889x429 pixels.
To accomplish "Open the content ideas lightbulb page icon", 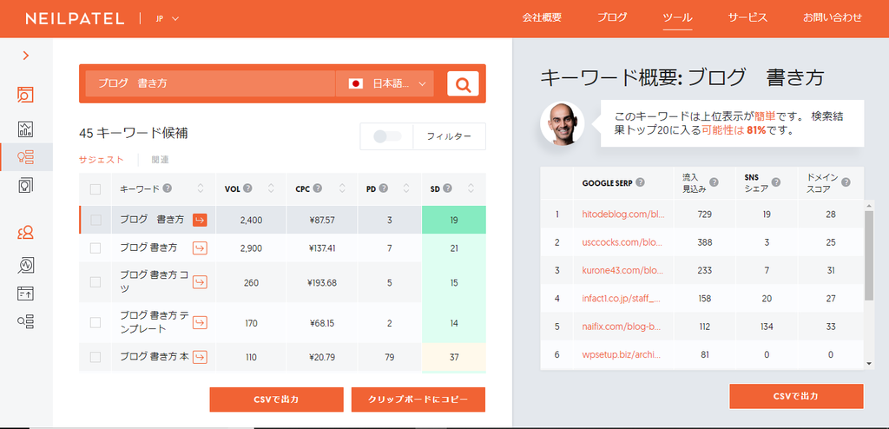I will [x=25, y=185].
